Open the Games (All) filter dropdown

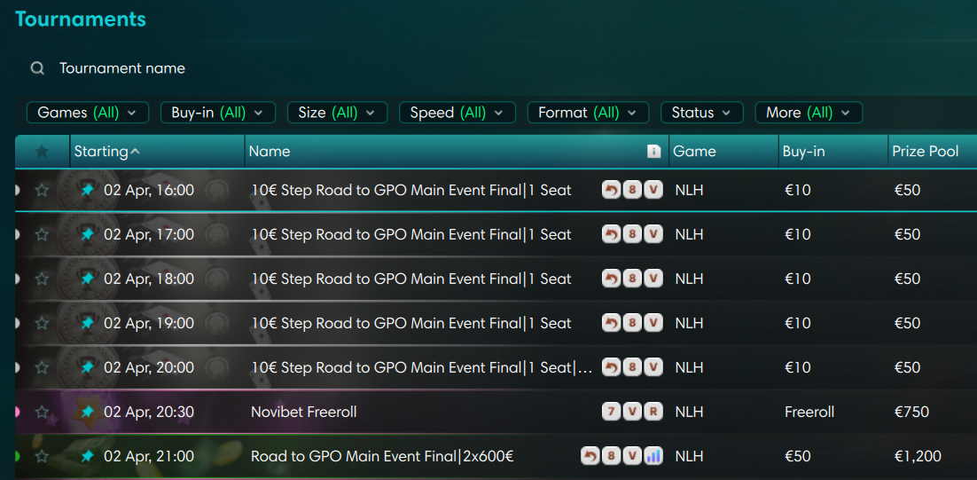pyautogui.click(x=87, y=113)
